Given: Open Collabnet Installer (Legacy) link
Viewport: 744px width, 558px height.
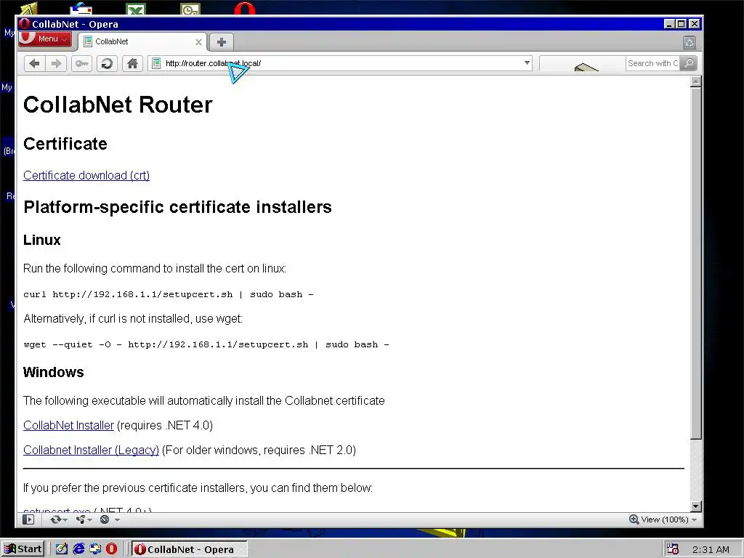Looking at the screenshot, I should click(x=91, y=450).
